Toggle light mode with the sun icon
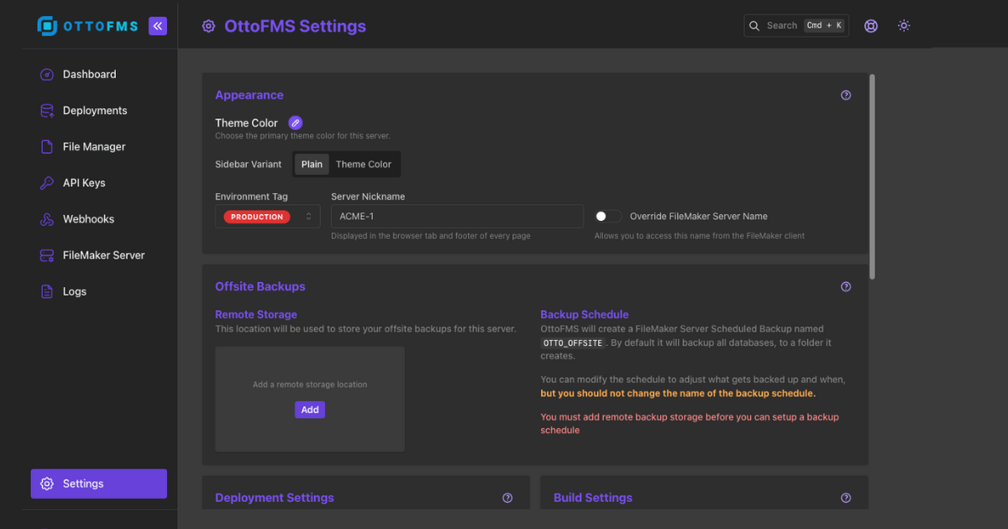1008x529 pixels. (x=904, y=26)
